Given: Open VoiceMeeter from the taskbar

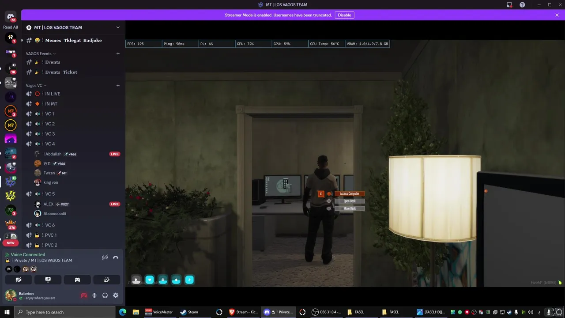Looking at the screenshot, I should pos(159,312).
